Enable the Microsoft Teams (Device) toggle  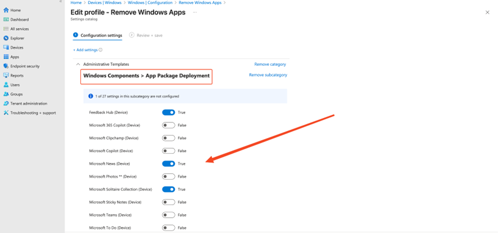tap(169, 215)
